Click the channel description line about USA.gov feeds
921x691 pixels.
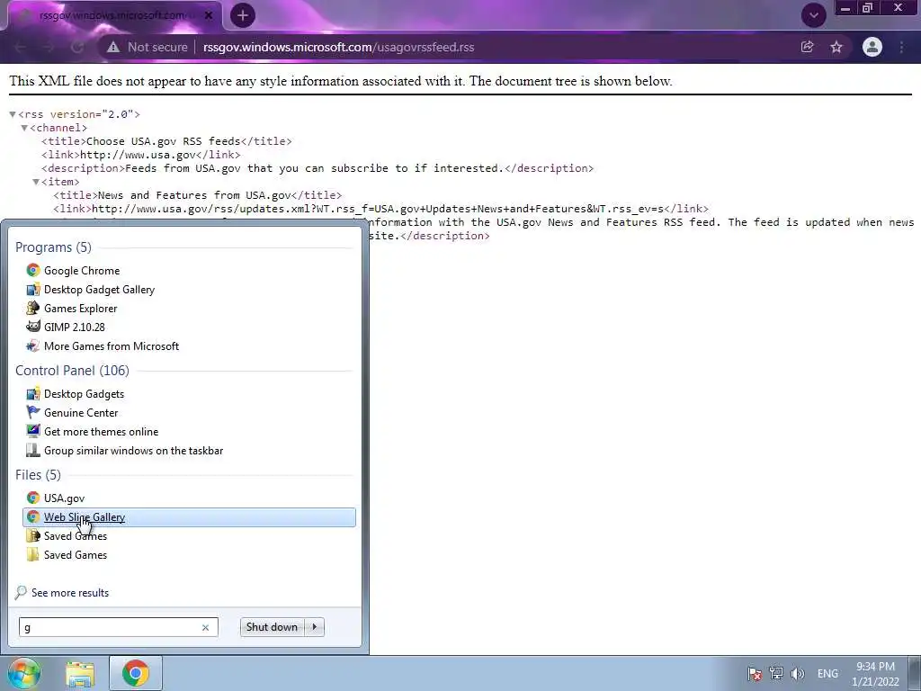[x=317, y=168]
